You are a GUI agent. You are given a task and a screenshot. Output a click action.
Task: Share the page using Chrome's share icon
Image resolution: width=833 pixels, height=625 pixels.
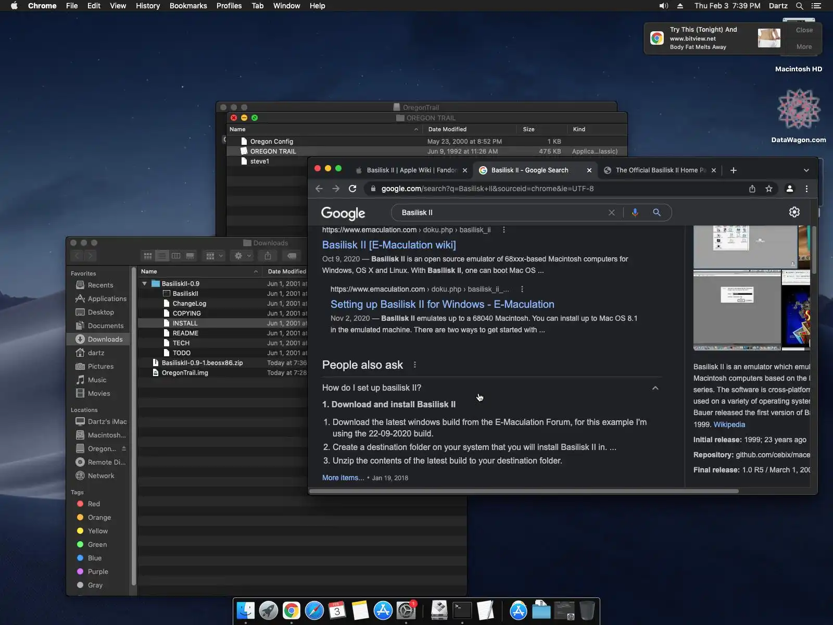752,189
